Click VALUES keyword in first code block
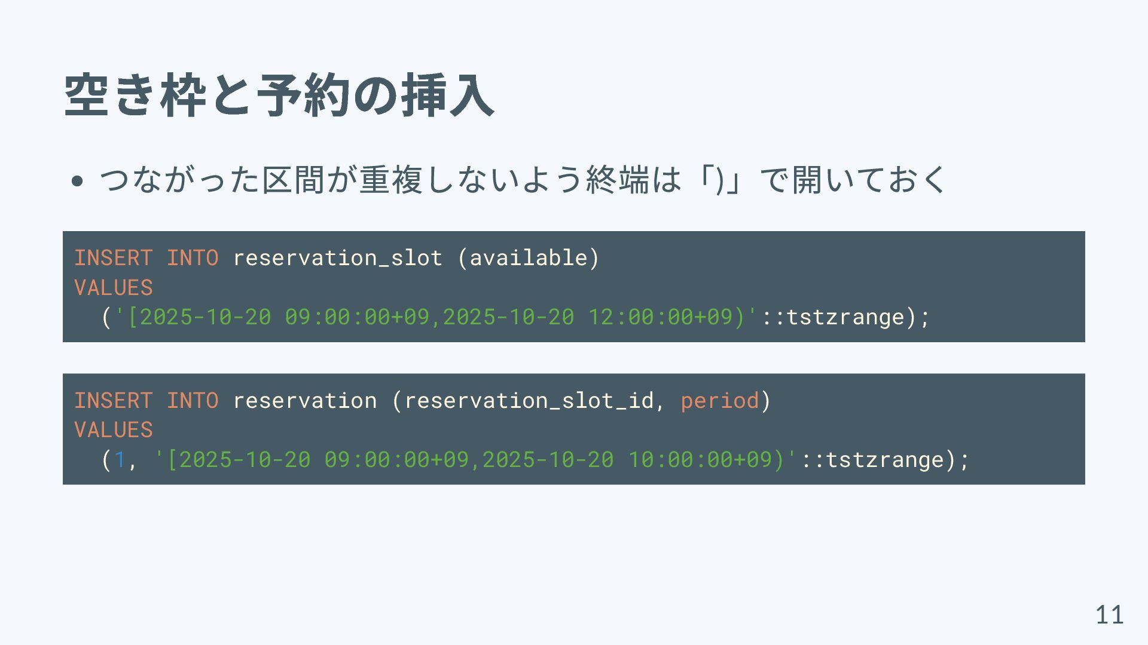 click(x=113, y=288)
